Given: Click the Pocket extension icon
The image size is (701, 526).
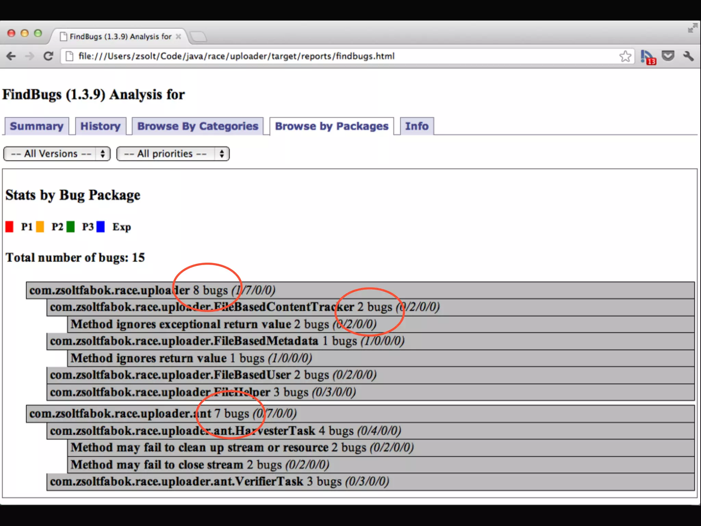Looking at the screenshot, I should [x=668, y=56].
